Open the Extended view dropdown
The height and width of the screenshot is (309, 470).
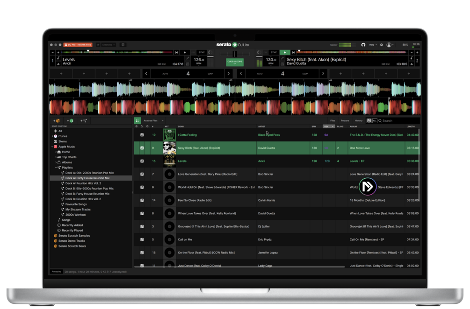pos(108,45)
